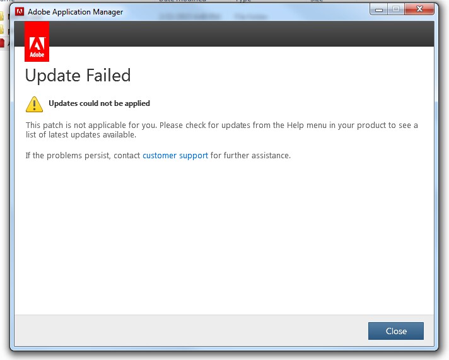Open the customer support link

175,156
